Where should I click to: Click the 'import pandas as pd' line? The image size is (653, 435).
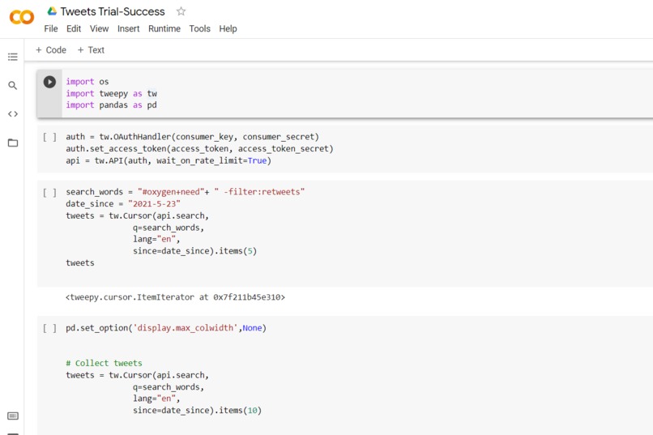[111, 104]
